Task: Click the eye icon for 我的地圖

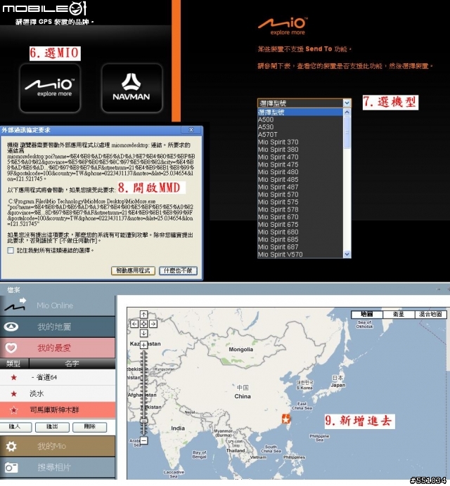Action: 11,327
